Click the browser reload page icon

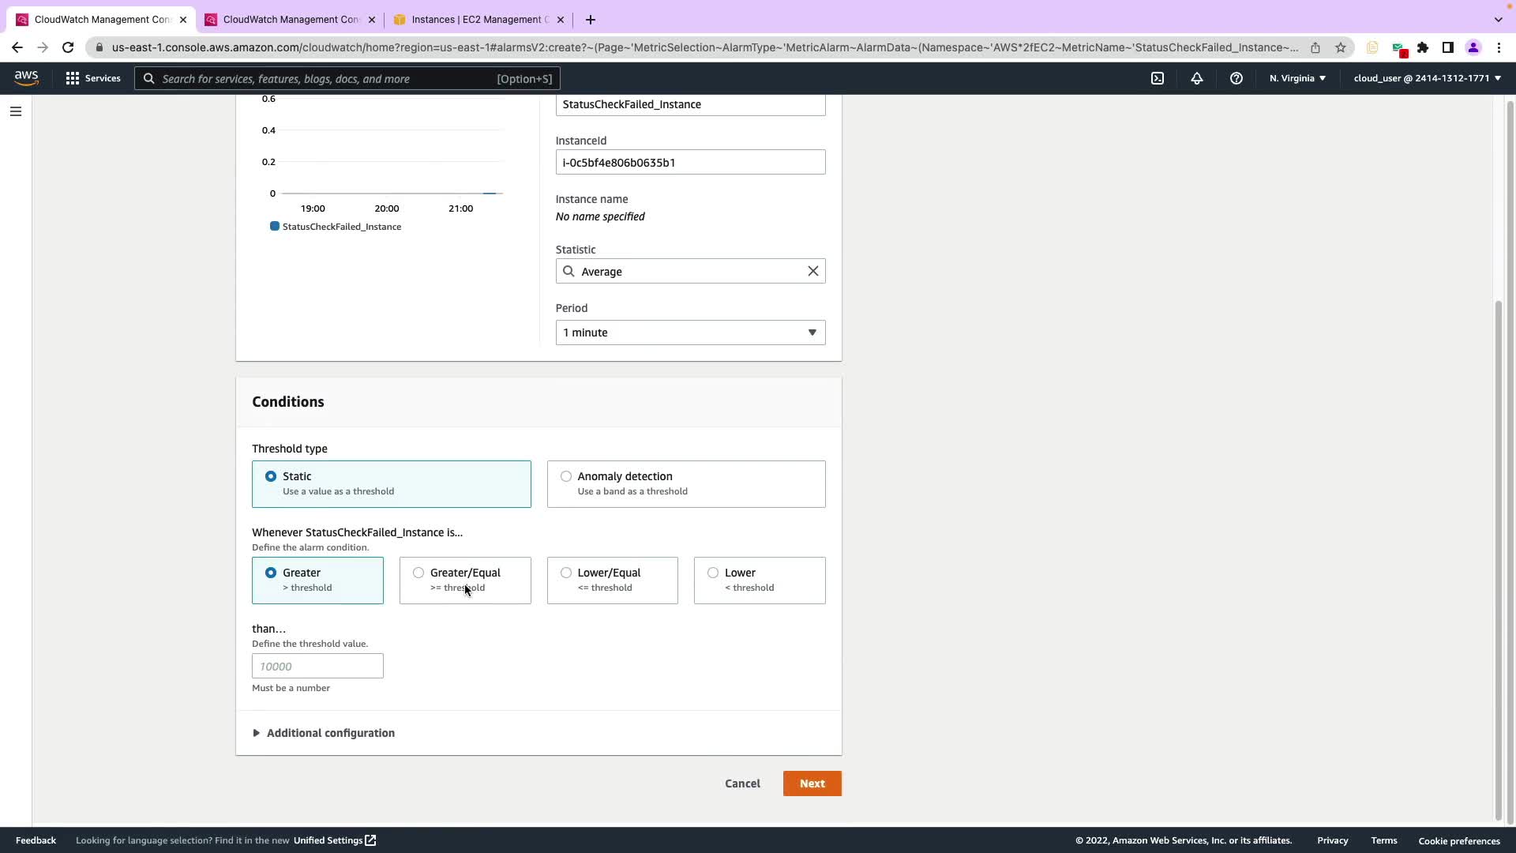tap(68, 47)
